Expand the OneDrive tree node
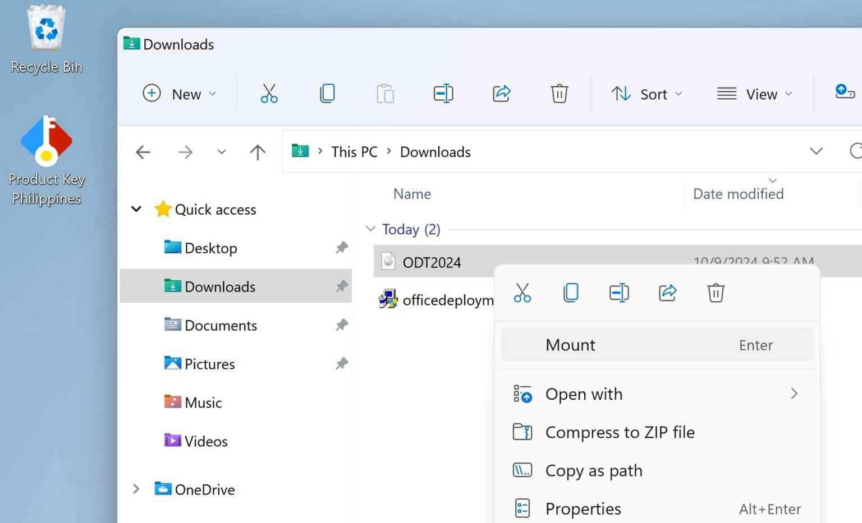The image size is (862, 523). (x=136, y=489)
